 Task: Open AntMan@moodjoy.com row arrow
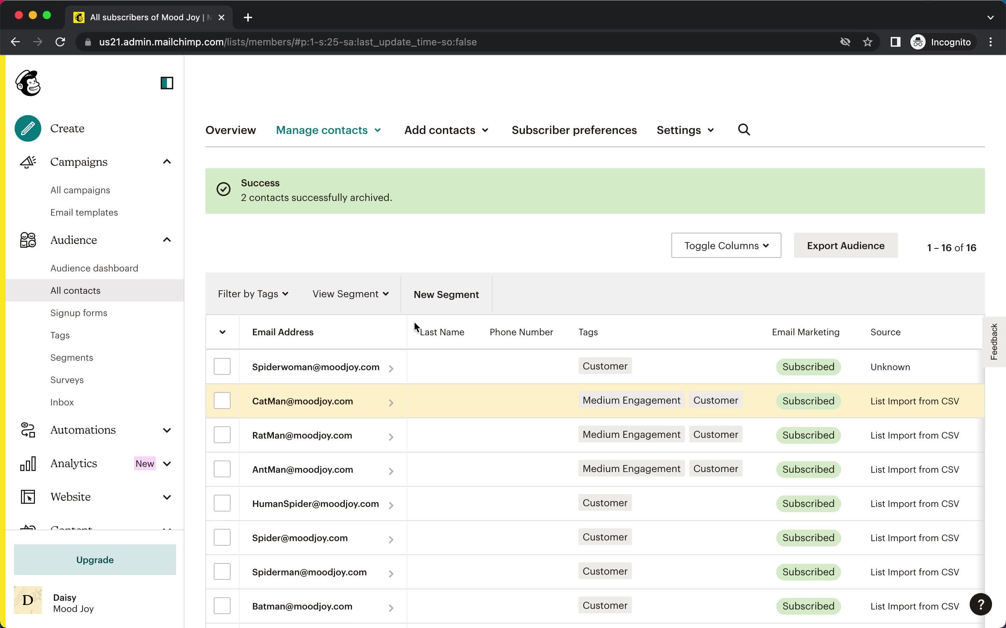point(391,471)
